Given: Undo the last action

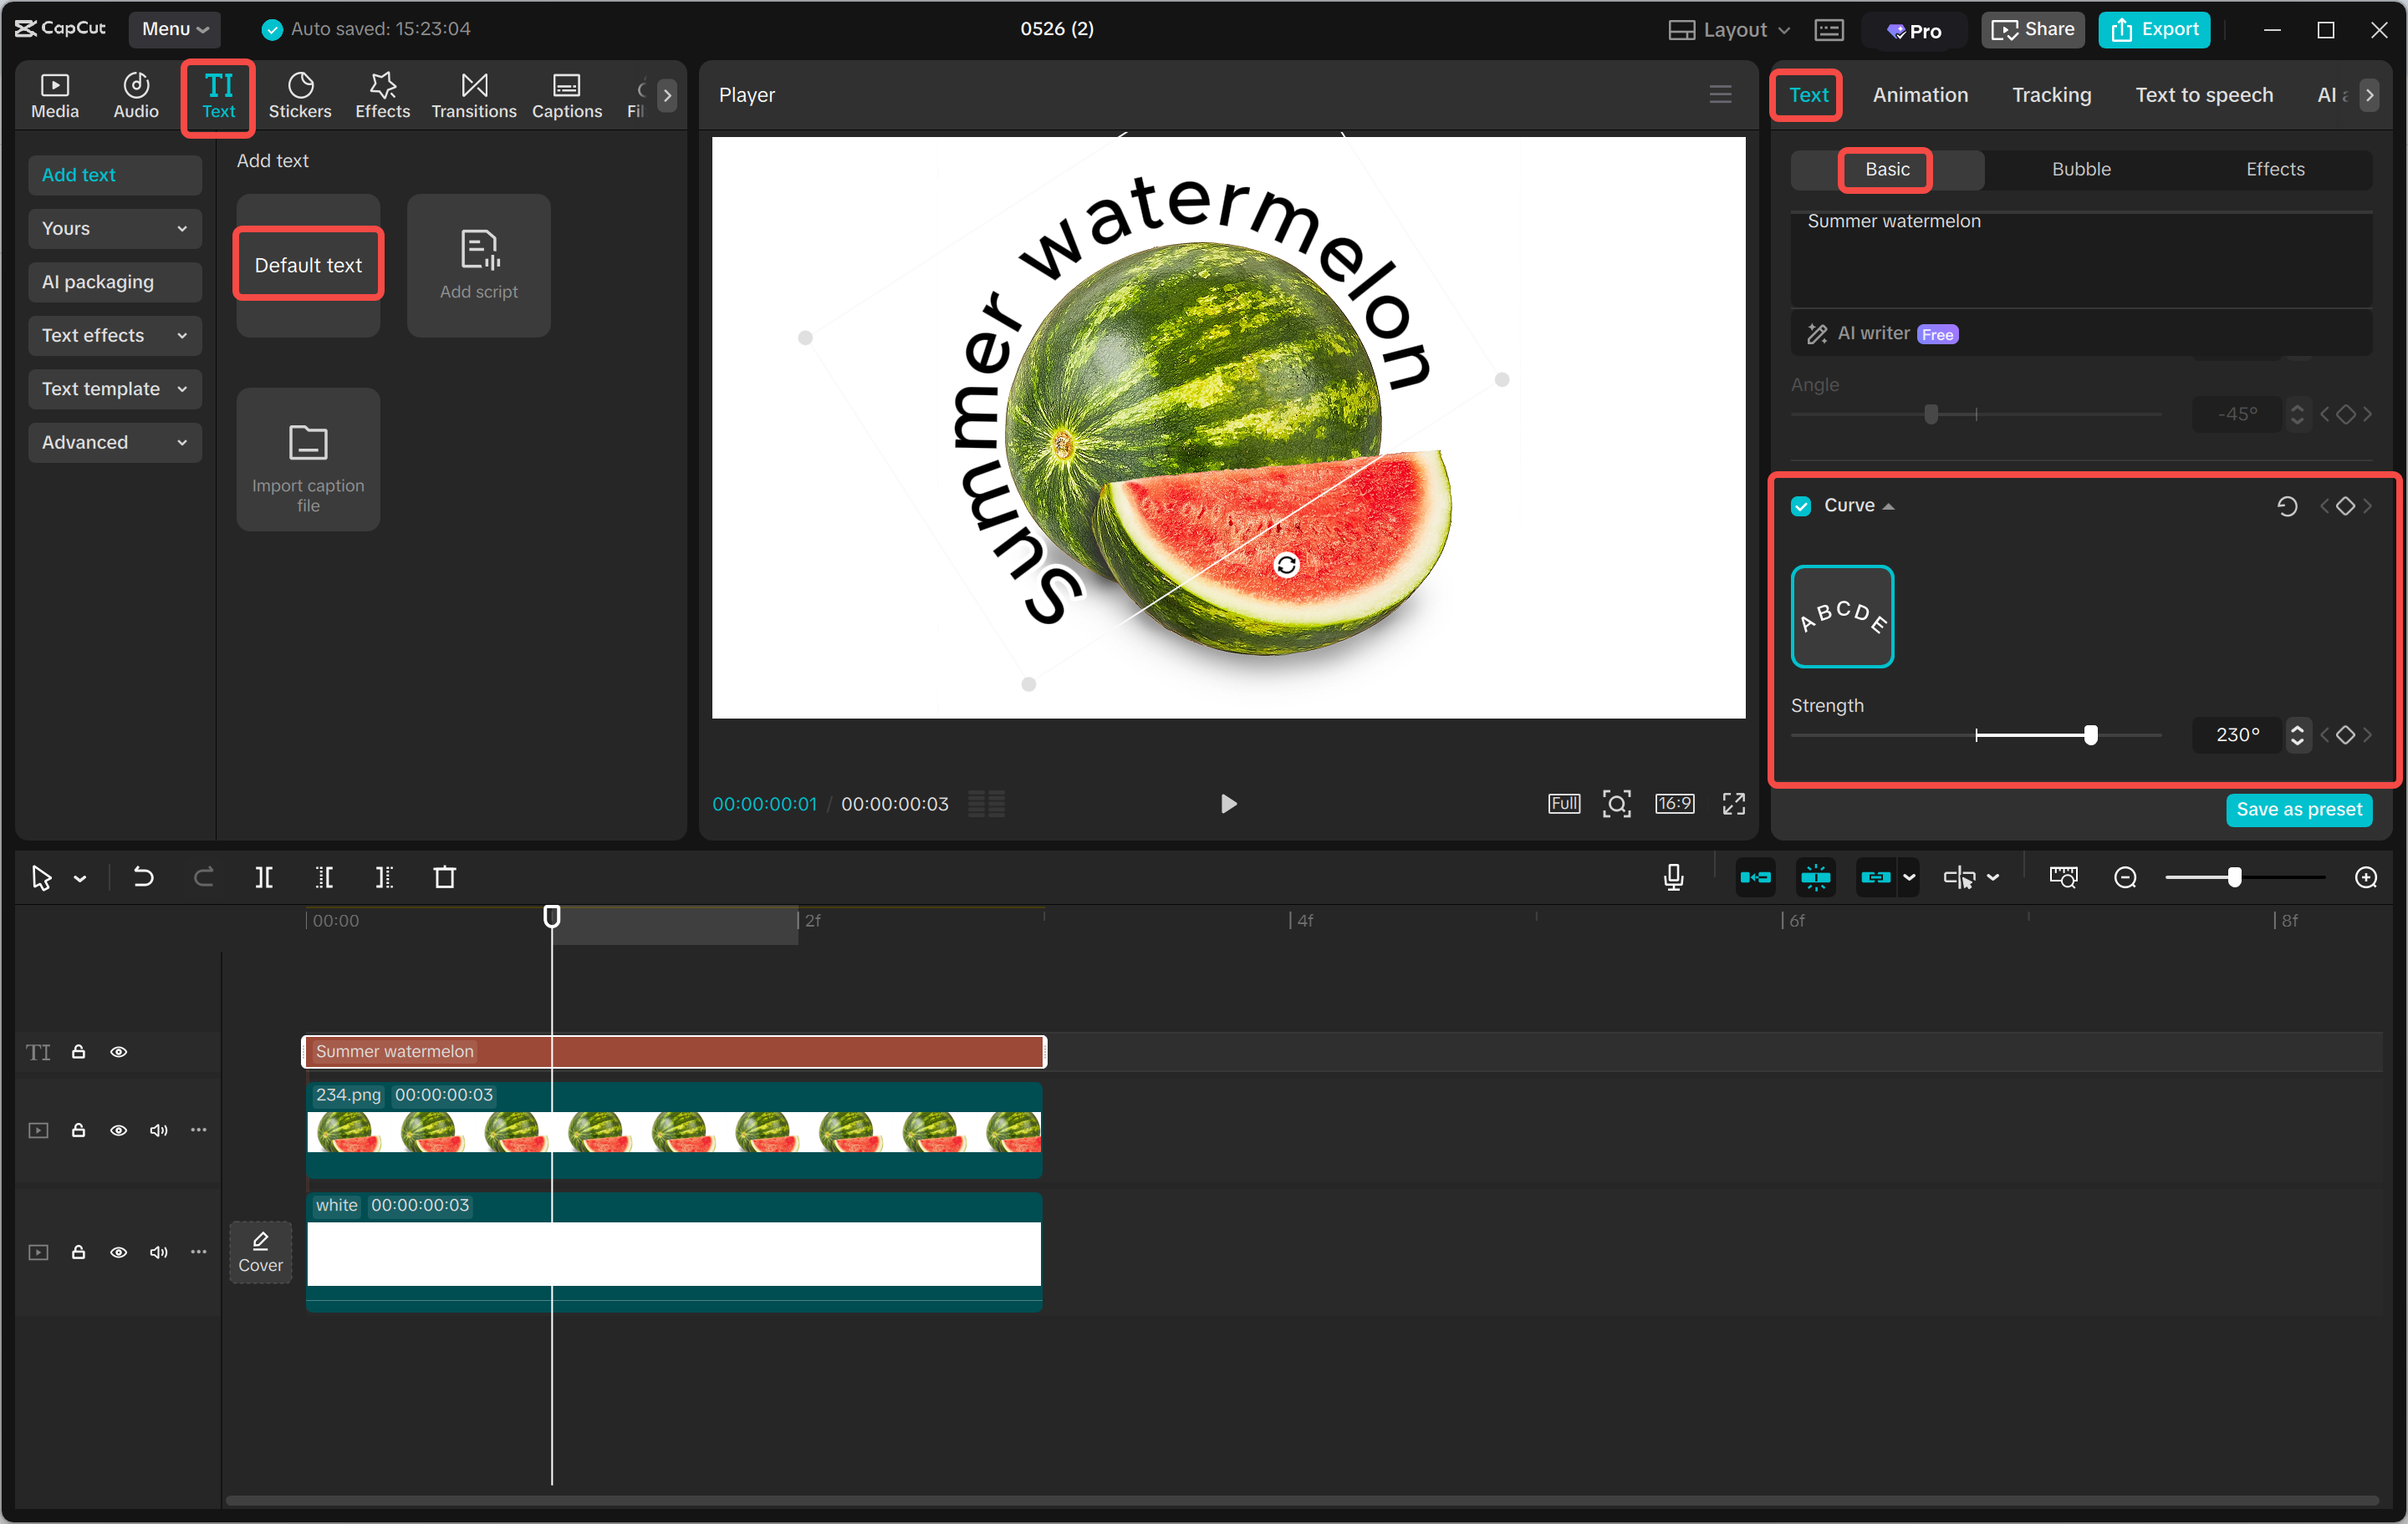Looking at the screenshot, I should 143,876.
